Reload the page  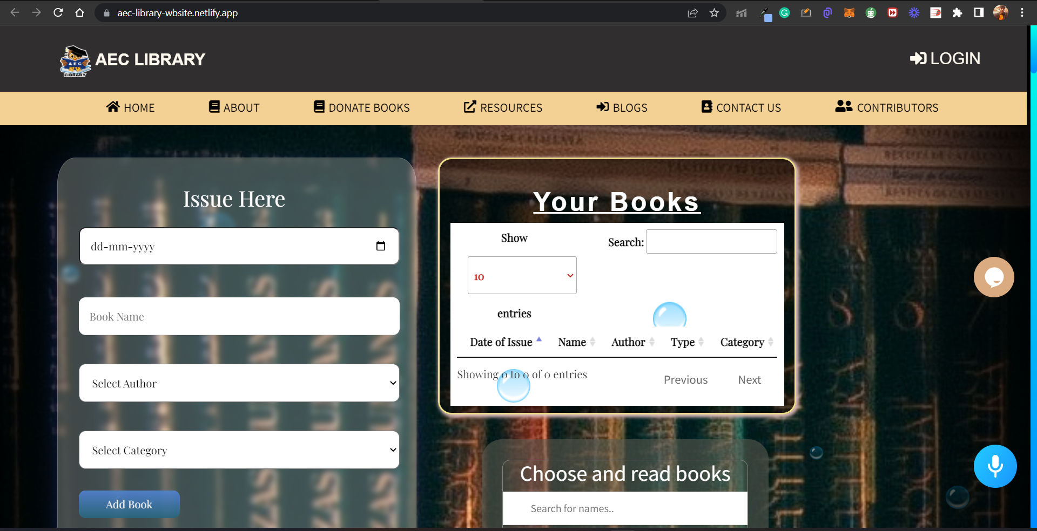click(58, 12)
